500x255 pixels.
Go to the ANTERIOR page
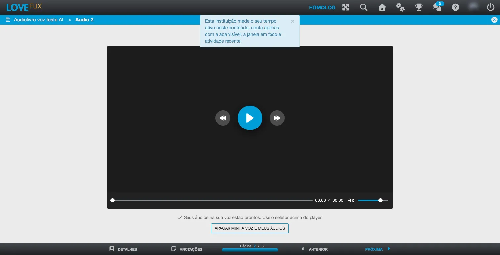click(x=314, y=249)
